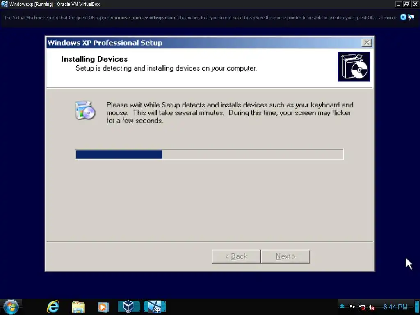This screenshot has width=420, height=315.
Task: Restore down the VirtualBox window
Action: 406,4
